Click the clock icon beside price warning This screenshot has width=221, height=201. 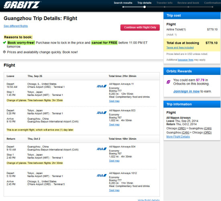point(4,52)
